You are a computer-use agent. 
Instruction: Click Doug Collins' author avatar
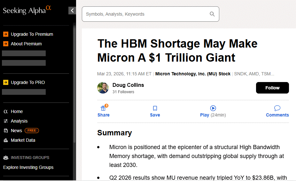(103, 88)
